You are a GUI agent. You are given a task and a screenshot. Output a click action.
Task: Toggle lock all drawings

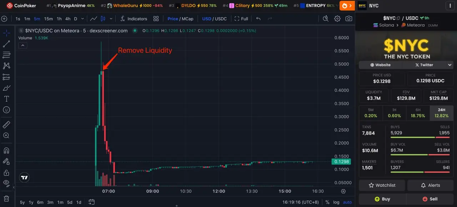[x=6, y=172]
